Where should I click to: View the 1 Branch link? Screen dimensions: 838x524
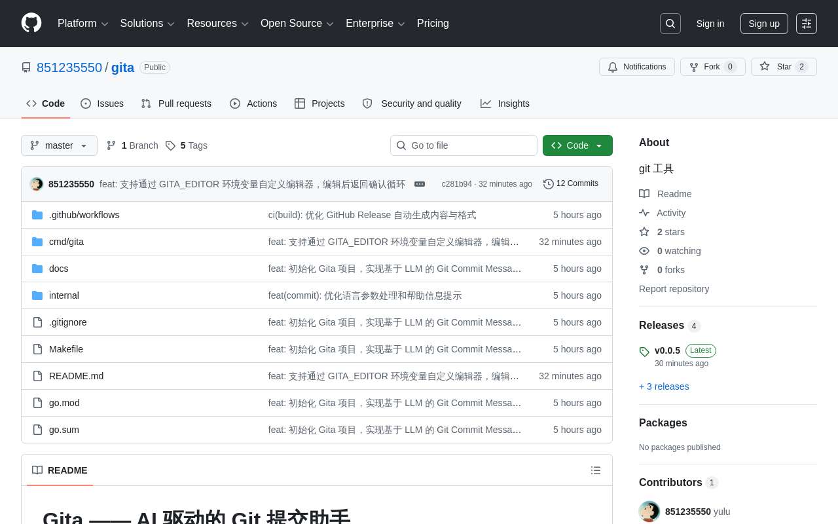(x=132, y=145)
